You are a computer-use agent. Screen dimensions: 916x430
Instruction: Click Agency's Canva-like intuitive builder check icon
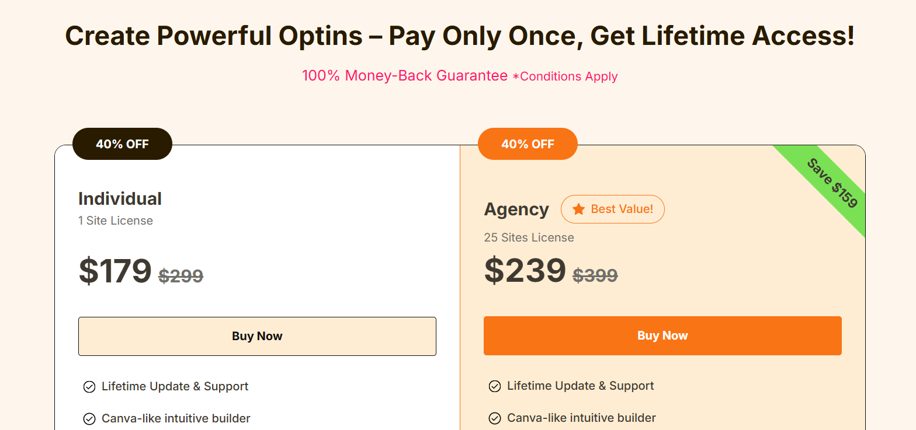click(x=495, y=418)
